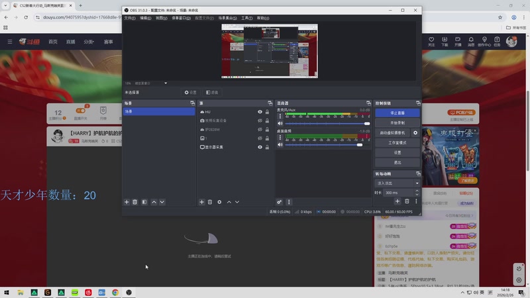Remove the selected source with the 源 panel trash icon
This screenshot has height=298, width=530.
click(210, 202)
